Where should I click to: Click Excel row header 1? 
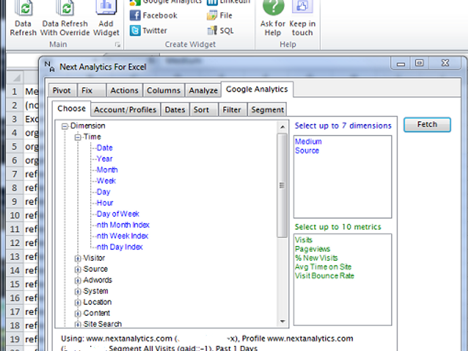[x=14, y=91]
